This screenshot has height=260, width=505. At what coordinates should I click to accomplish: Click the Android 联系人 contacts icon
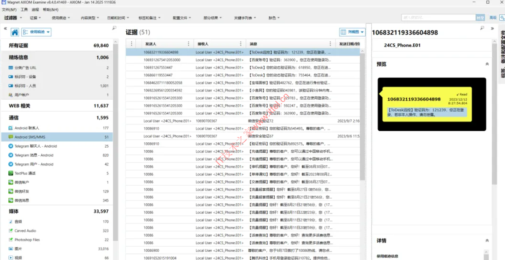(x=11, y=128)
